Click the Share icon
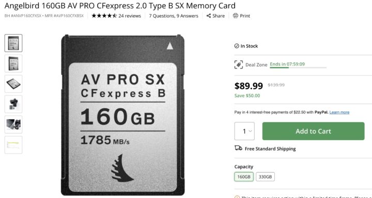 209,16
